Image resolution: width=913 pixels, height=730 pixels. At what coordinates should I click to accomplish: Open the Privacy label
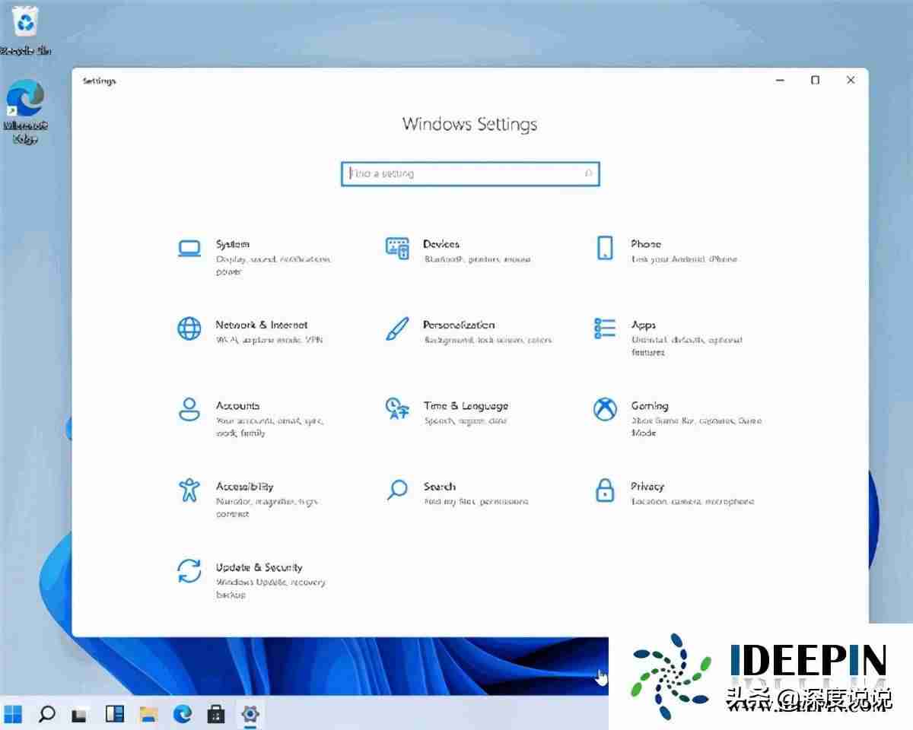pyautogui.click(x=647, y=487)
